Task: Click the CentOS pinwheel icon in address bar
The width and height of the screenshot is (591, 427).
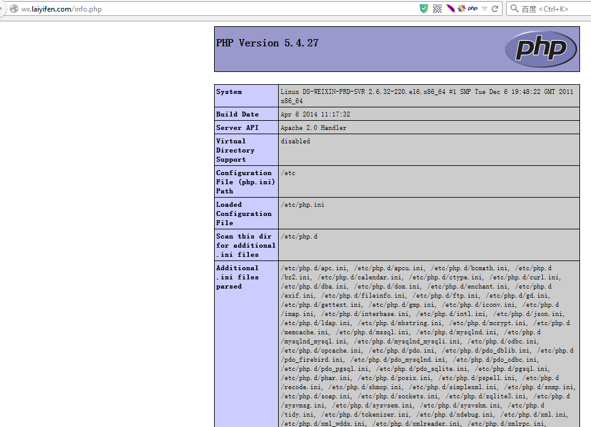Action: (461, 9)
